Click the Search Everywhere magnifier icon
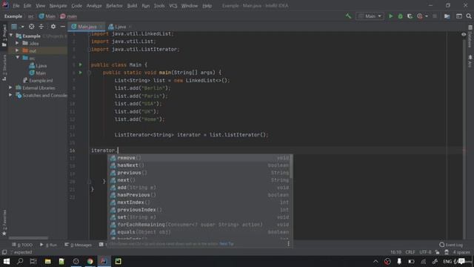The image size is (474, 267). [469, 16]
